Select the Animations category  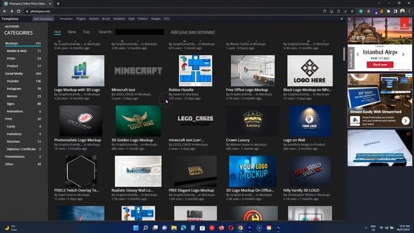pyautogui.click(x=23, y=111)
